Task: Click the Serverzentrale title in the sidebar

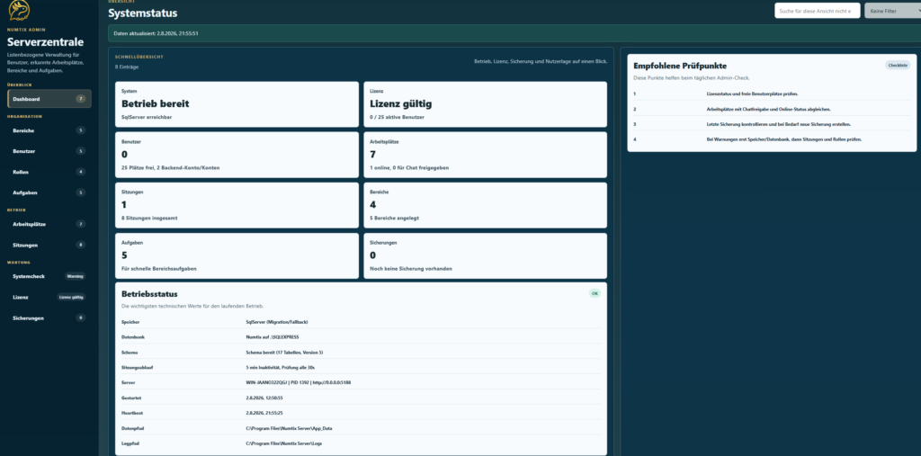Action: point(45,42)
